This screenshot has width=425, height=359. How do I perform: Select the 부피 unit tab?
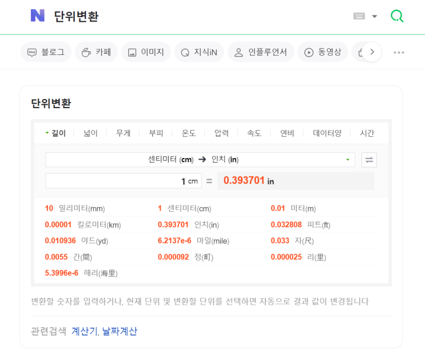[x=156, y=133]
